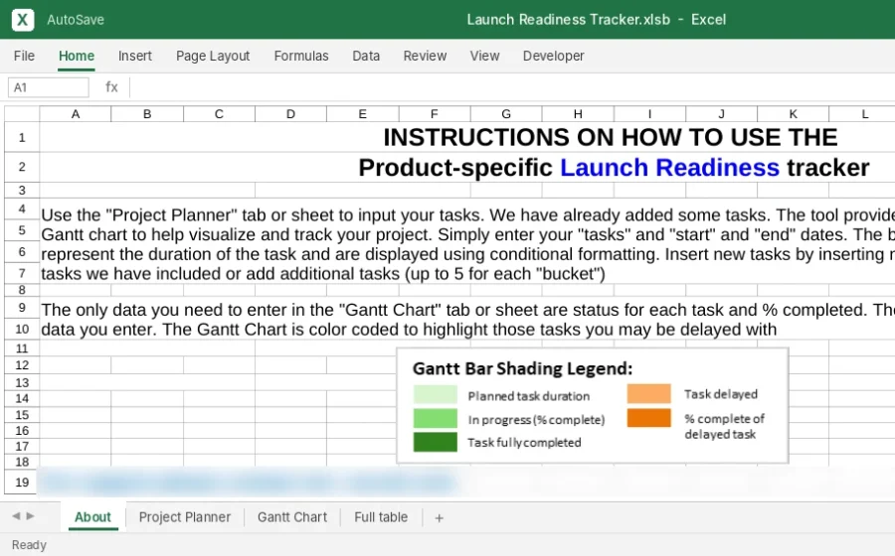Select column A header

[76, 114]
